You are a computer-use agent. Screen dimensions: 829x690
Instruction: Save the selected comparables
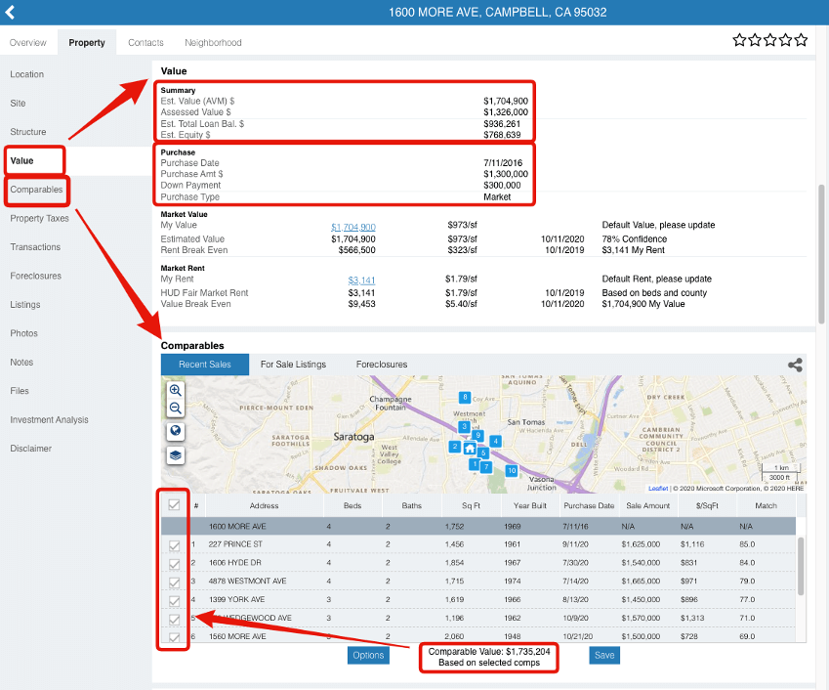tap(604, 655)
